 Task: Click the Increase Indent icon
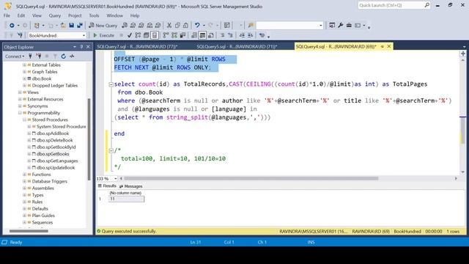click(x=250, y=35)
